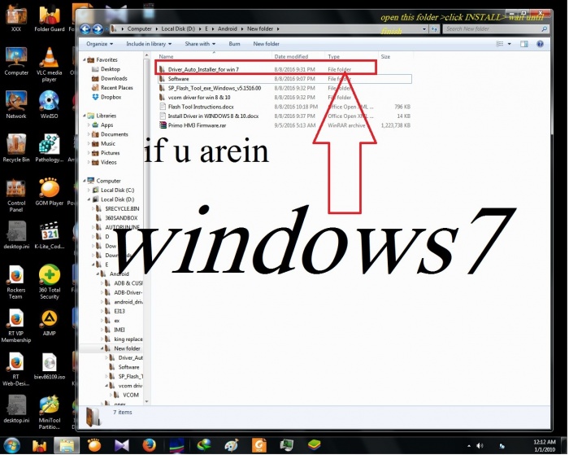Click the Search New folder input field
The height and width of the screenshot is (455, 569).
(x=494, y=29)
